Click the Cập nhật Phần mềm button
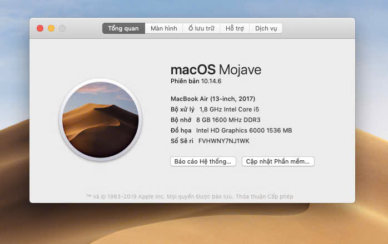Image resolution: width=388 pixels, height=244 pixels. tap(278, 161)
